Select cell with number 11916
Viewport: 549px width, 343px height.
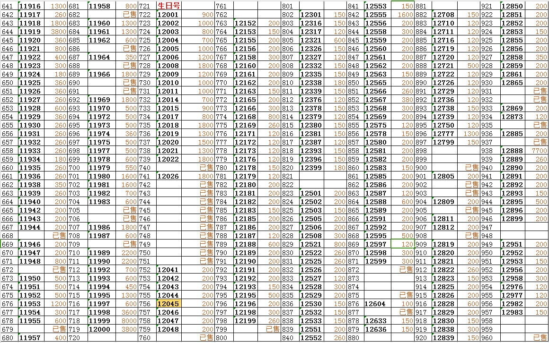(x=30, y=6)
